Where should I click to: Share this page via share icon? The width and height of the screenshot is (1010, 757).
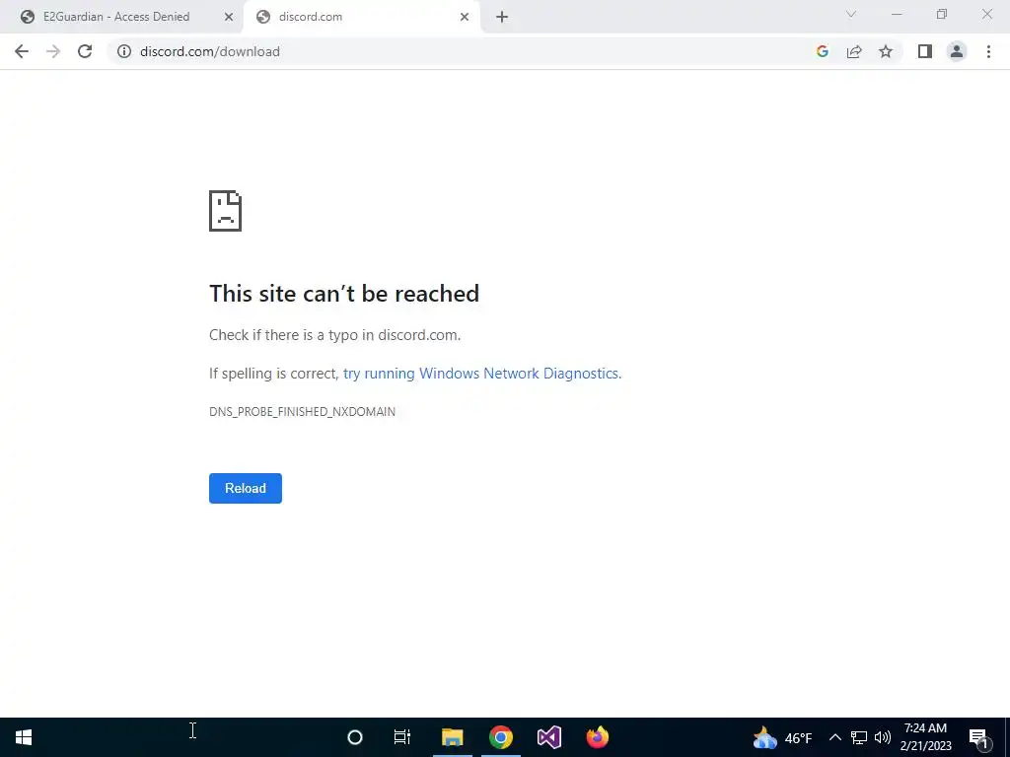point(854,51)
